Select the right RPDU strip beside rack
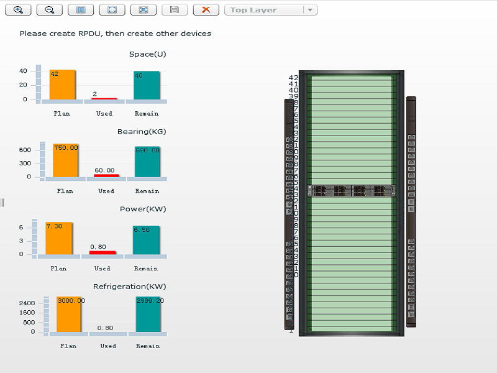The width and height of the screenshot is (497, 373). (411, 211)
